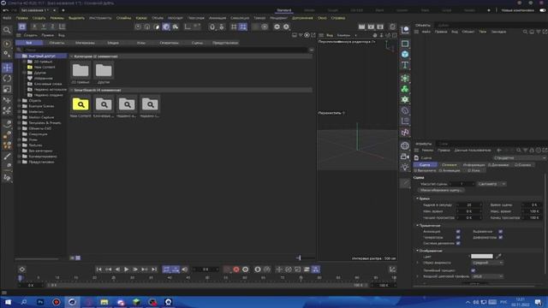Click the red Record keyframe button
Viewport: 548px width, 308px height.
236,269
